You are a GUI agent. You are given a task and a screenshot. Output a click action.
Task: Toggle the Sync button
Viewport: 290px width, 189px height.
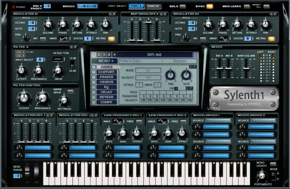point(210,6)
